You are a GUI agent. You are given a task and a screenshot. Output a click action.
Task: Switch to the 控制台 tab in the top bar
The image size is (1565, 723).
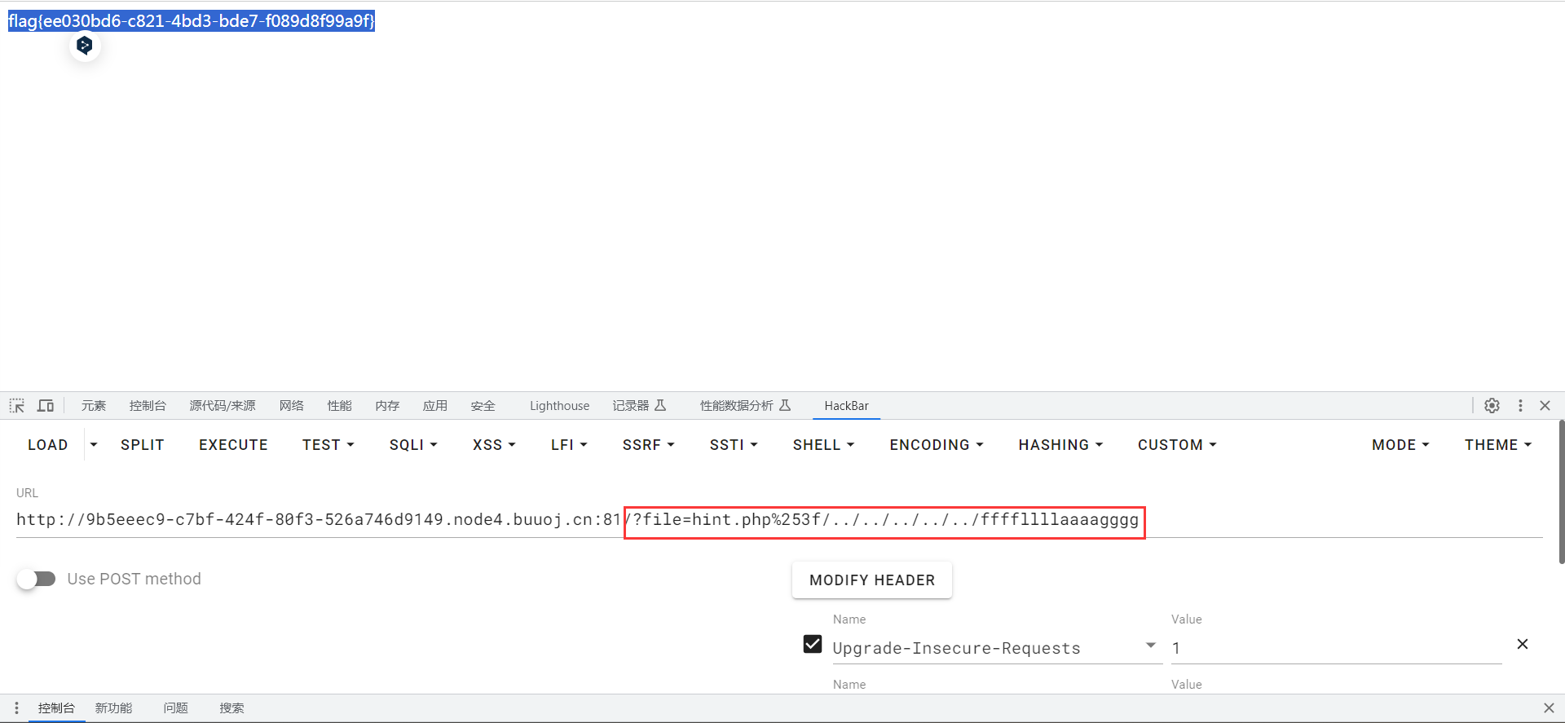[148, 406]
